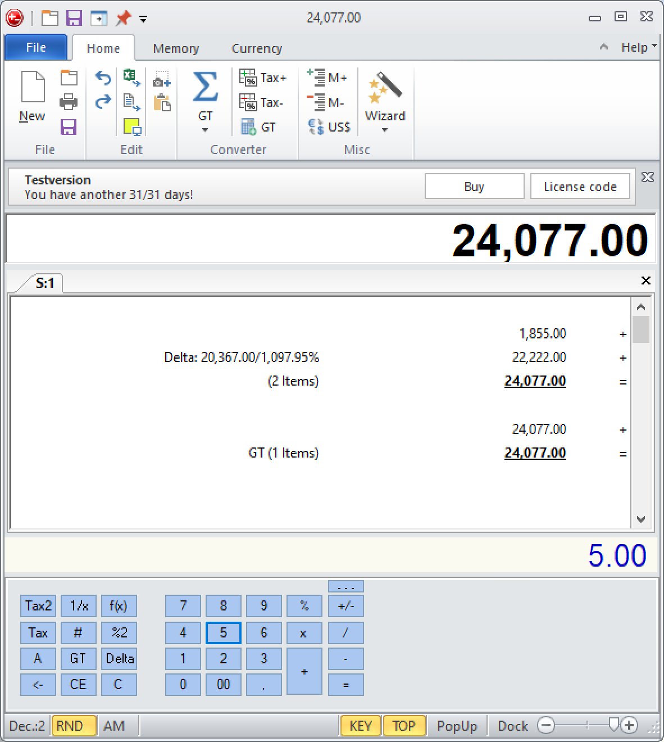Viewport: 664px width, 742px height.
Task: Click the zoom slider handle
Action: point(615,725)
